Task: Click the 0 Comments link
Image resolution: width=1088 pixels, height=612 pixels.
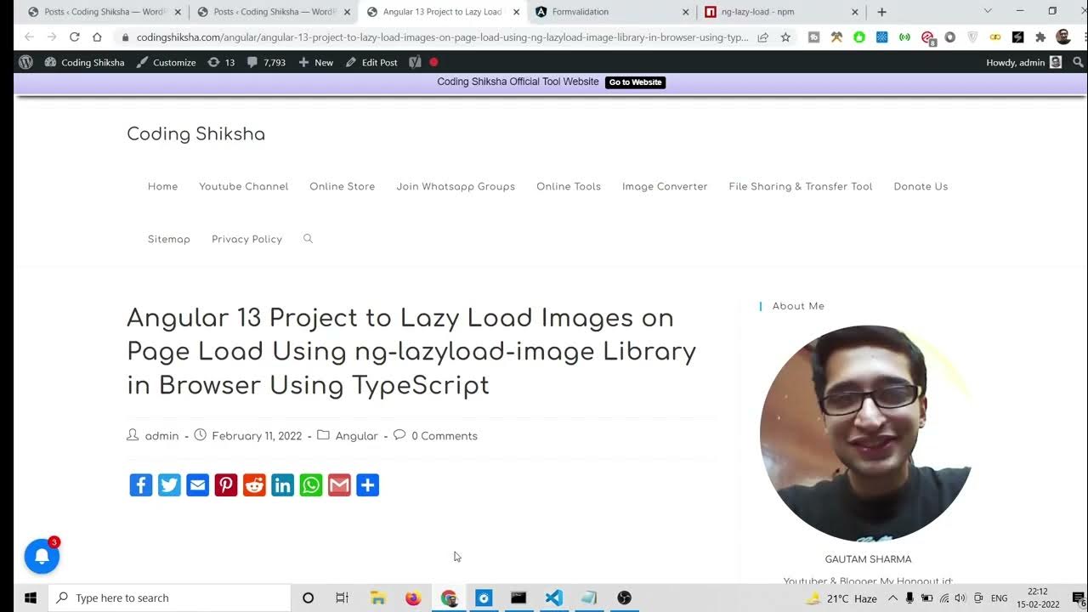Action: (444, 436)
